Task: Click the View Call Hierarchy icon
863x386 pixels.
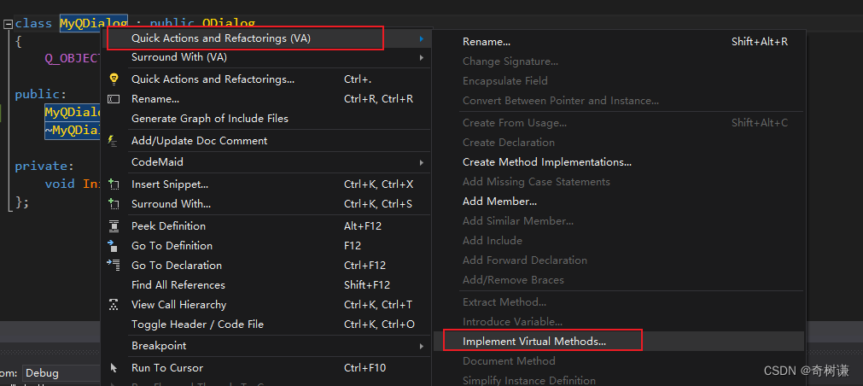Action: point(114,305)
